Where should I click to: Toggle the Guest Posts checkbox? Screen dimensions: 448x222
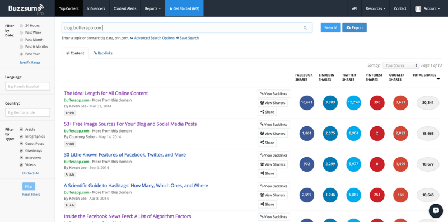21,144
